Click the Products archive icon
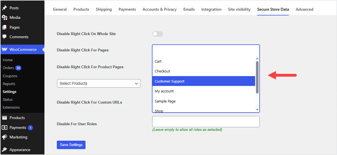This screenshot has width=337, height=155. (5, 118)
